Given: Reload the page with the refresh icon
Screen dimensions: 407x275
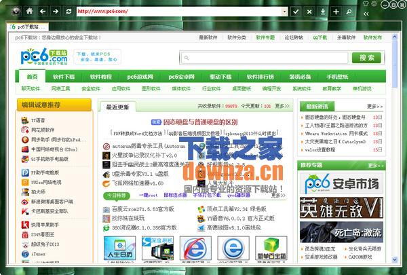Looking at the screenshot, I should (69, 12).
